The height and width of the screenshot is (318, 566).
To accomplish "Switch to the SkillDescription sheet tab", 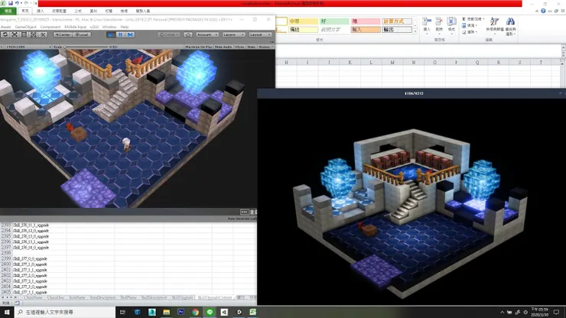I will 155,298.
